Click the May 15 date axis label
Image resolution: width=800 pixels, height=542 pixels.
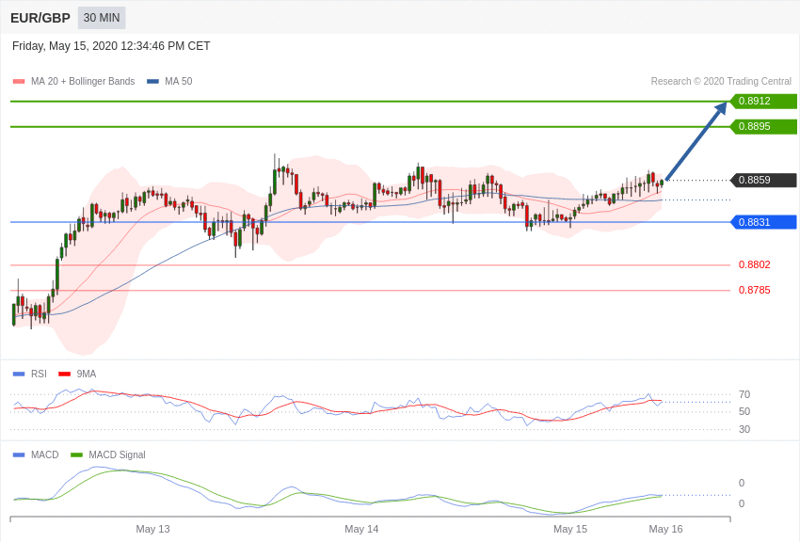pos(570,529)
